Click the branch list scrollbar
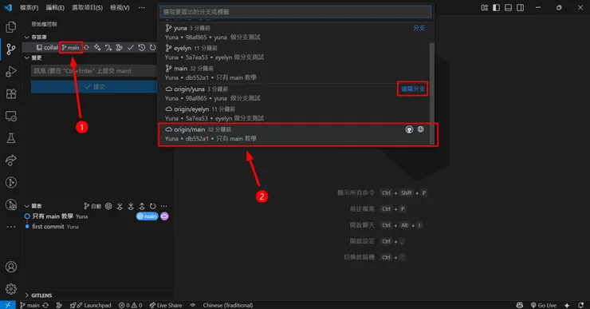Viewport: 590px width, 309px height. tap(432, 93)
